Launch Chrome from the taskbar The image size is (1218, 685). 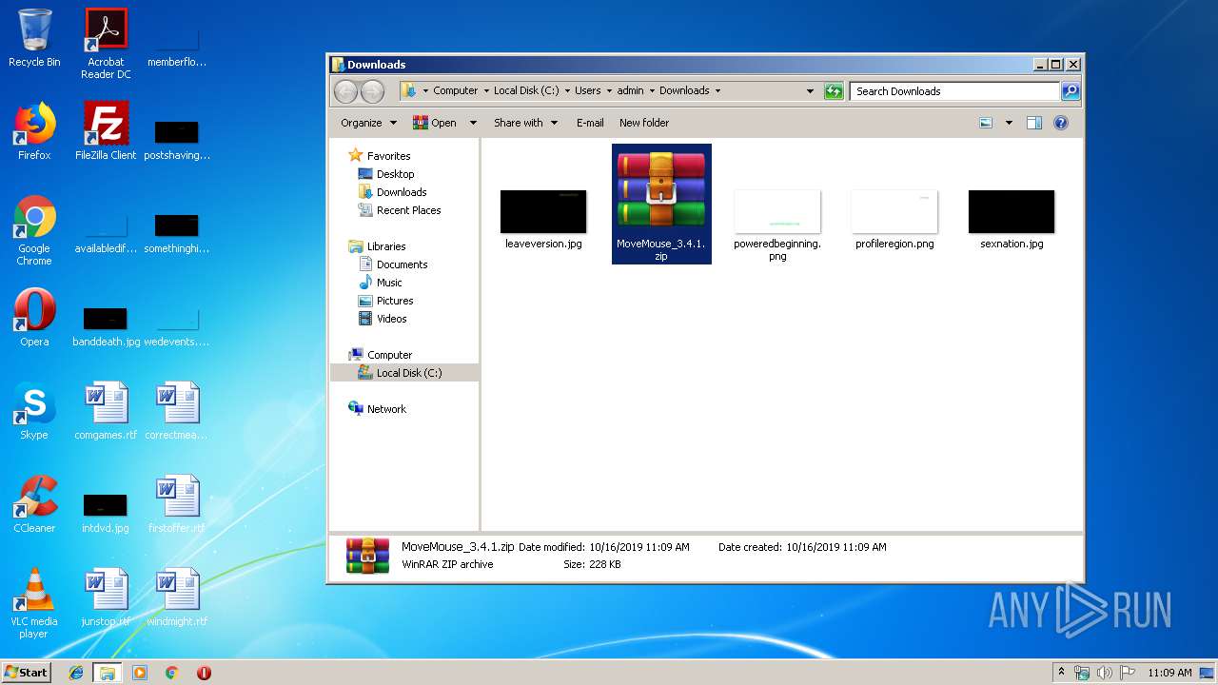[x=172, y=673]
